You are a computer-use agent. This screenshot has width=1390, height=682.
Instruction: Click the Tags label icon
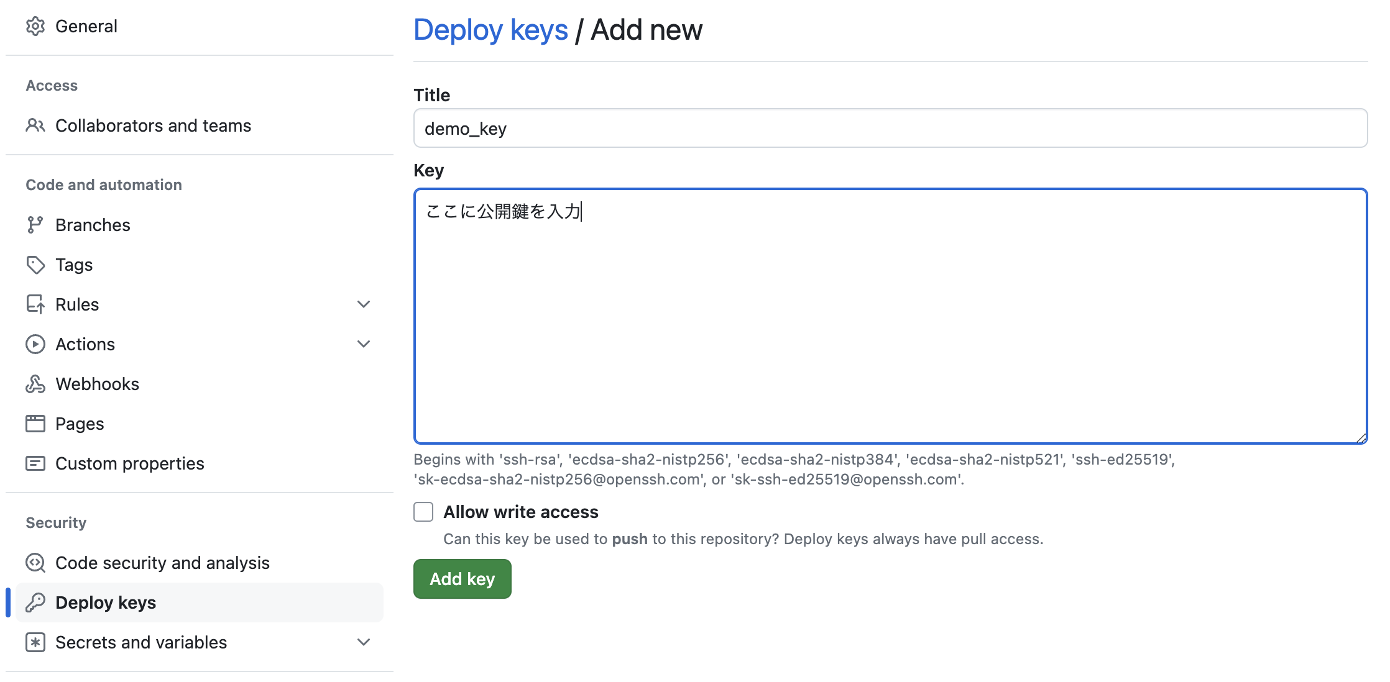point(36,264)
